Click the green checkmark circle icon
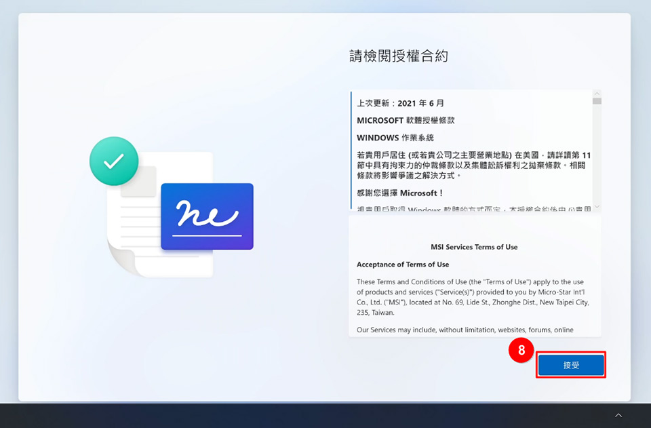 click(114, 161)
